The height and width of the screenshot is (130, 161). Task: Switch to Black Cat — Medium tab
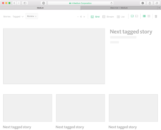pos(119,8)
